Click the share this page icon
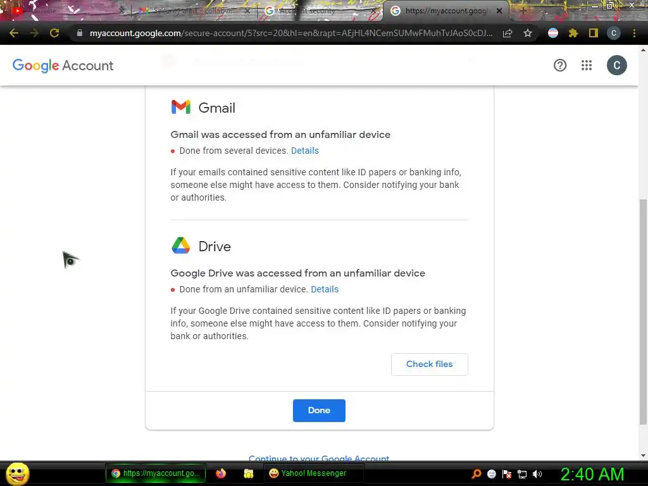The height and width of the screenshot is (486, 648). click(x=508, y=33)
